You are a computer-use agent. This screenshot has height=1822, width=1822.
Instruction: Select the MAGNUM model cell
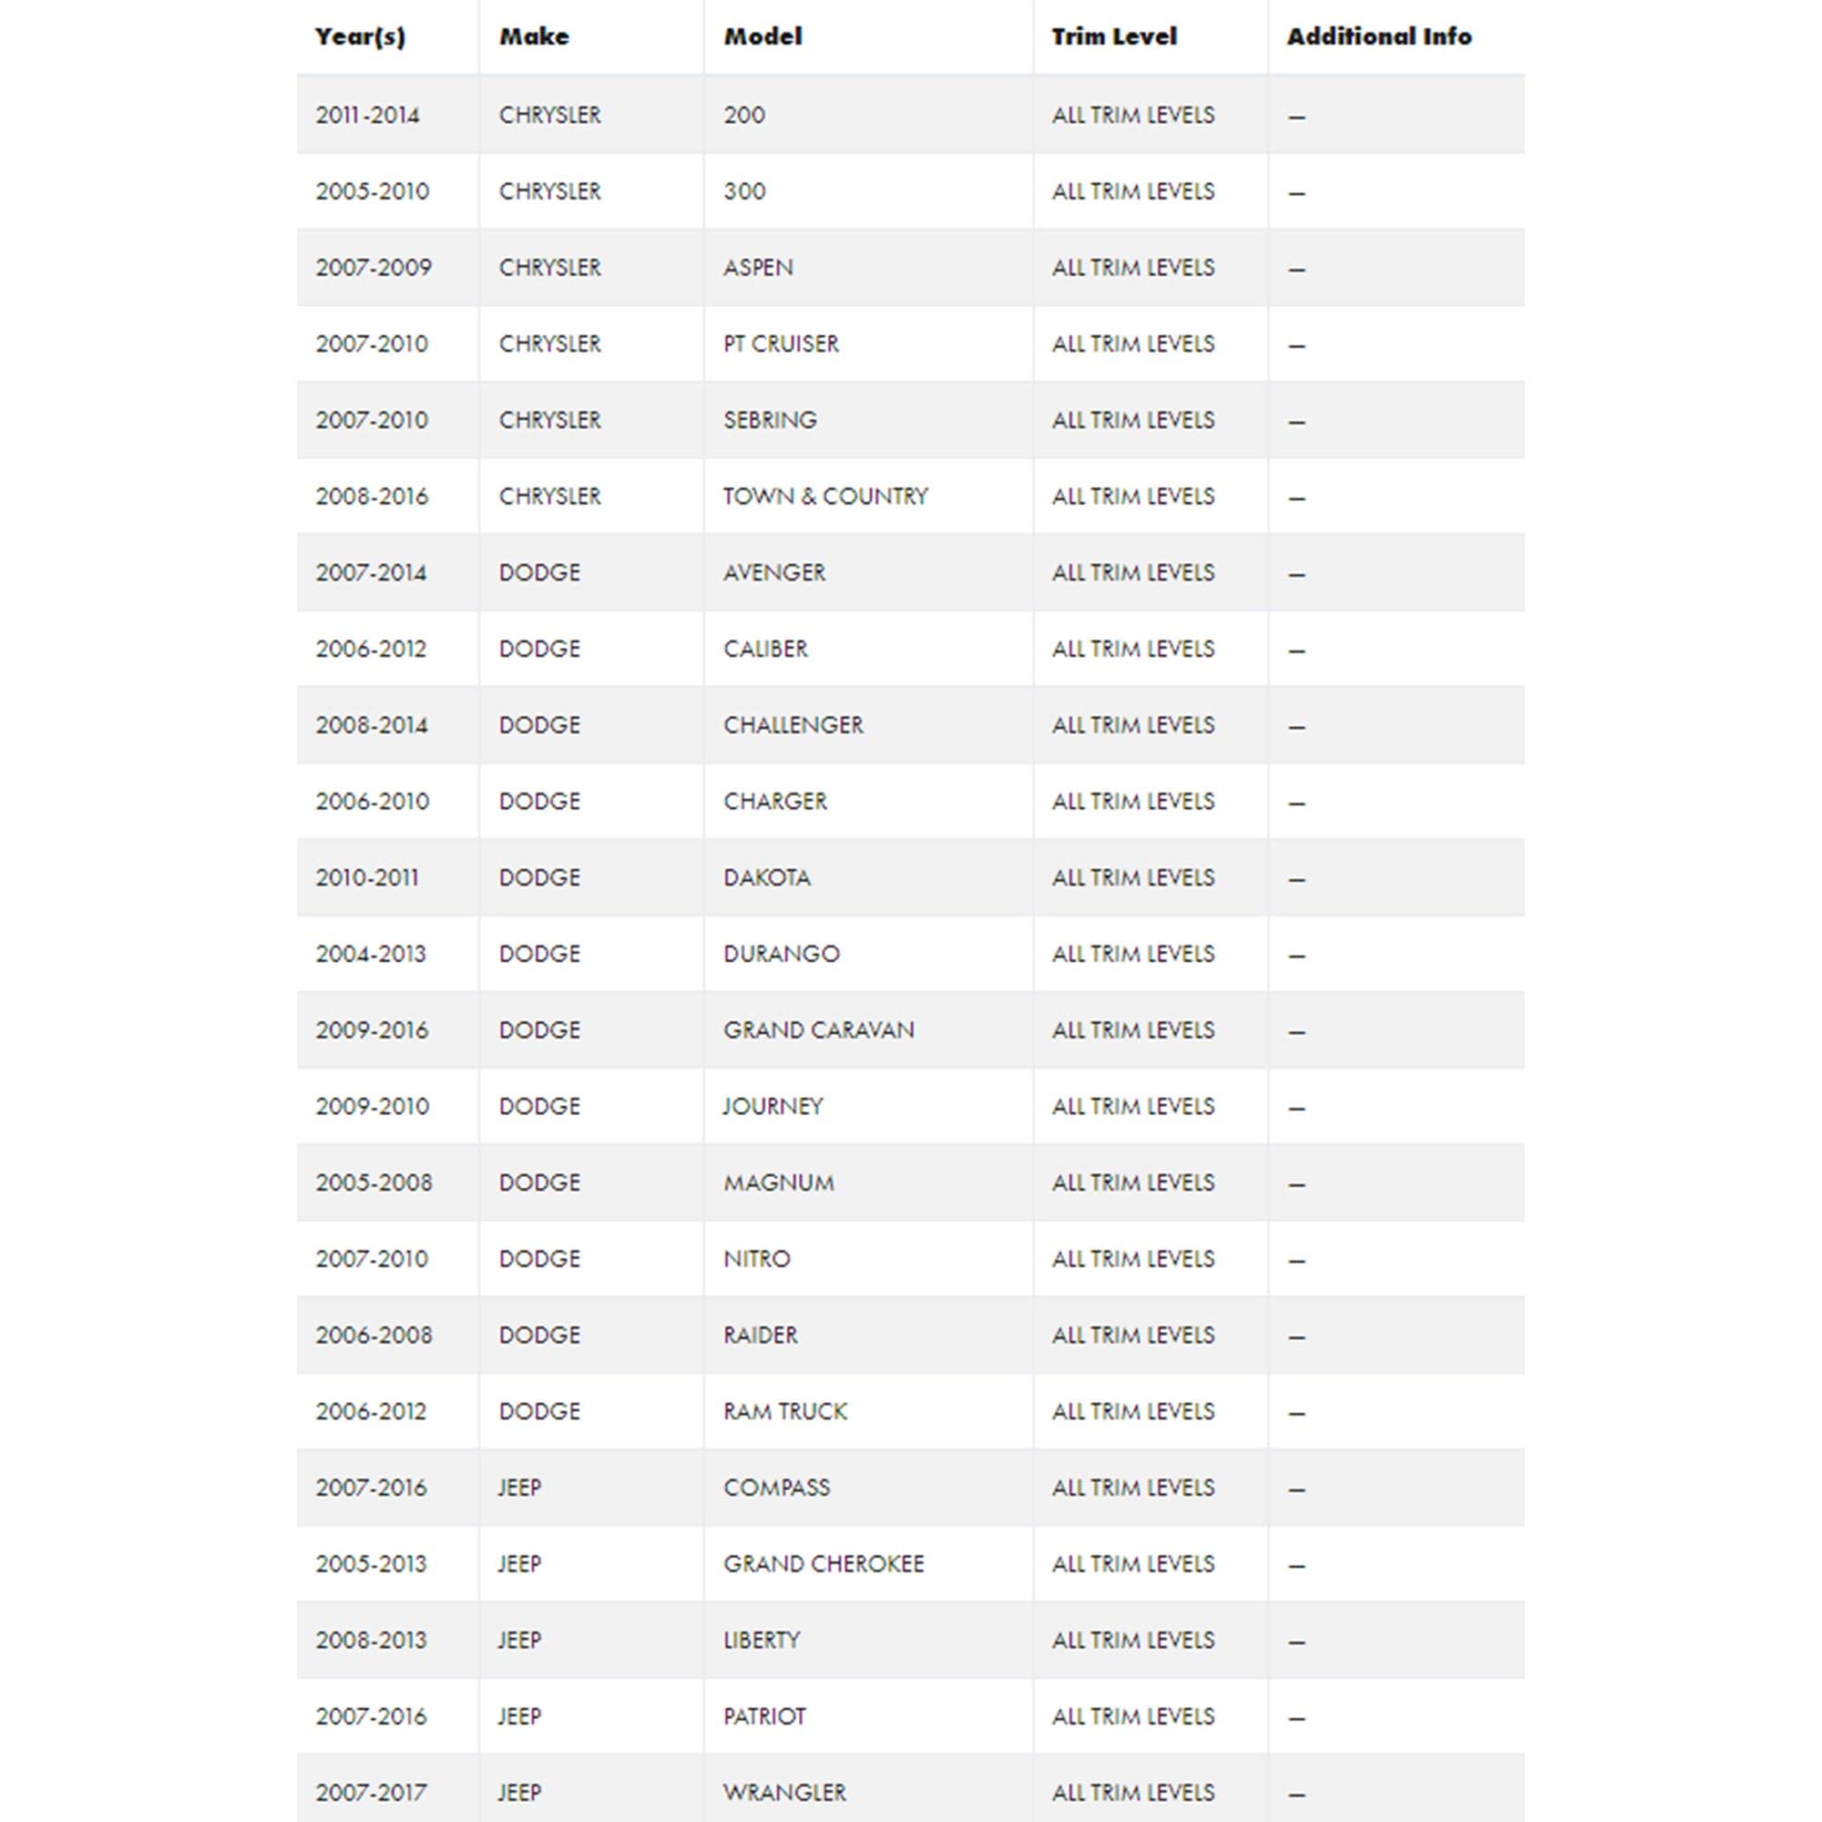coord(868,1182)
